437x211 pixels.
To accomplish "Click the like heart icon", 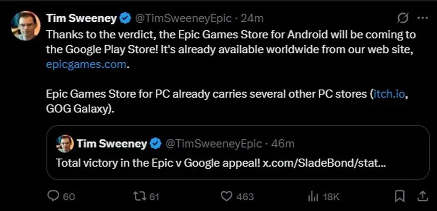I will [227, 196].
